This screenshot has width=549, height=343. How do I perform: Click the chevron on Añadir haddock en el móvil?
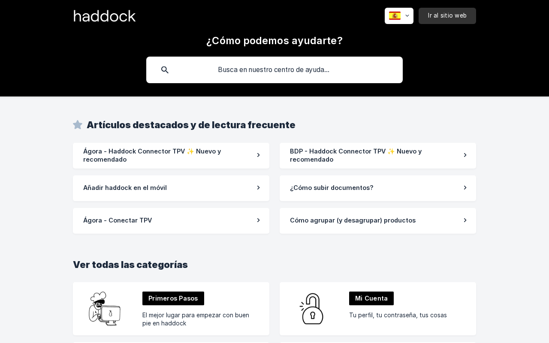point(258,188)
